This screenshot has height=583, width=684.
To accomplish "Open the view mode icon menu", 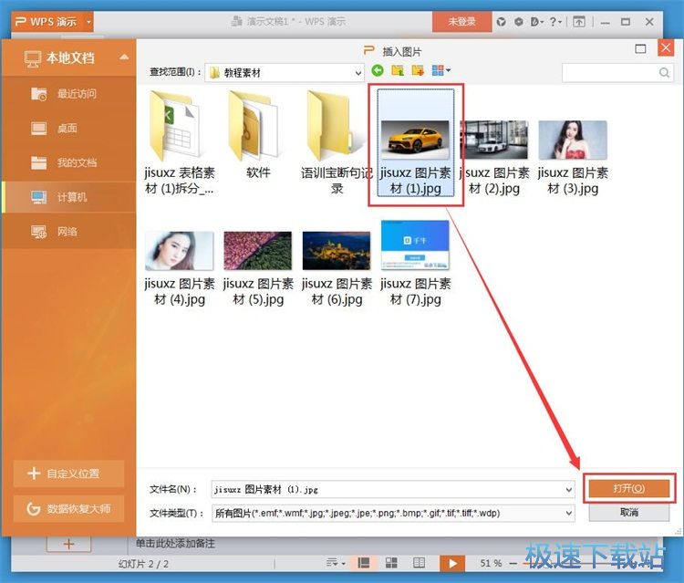I will tap(441, 70).
